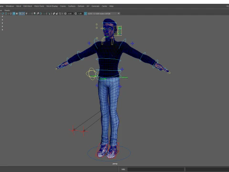The image size is (229, 172).
Task: Open the Curves menu
Action: click(63, 6)
